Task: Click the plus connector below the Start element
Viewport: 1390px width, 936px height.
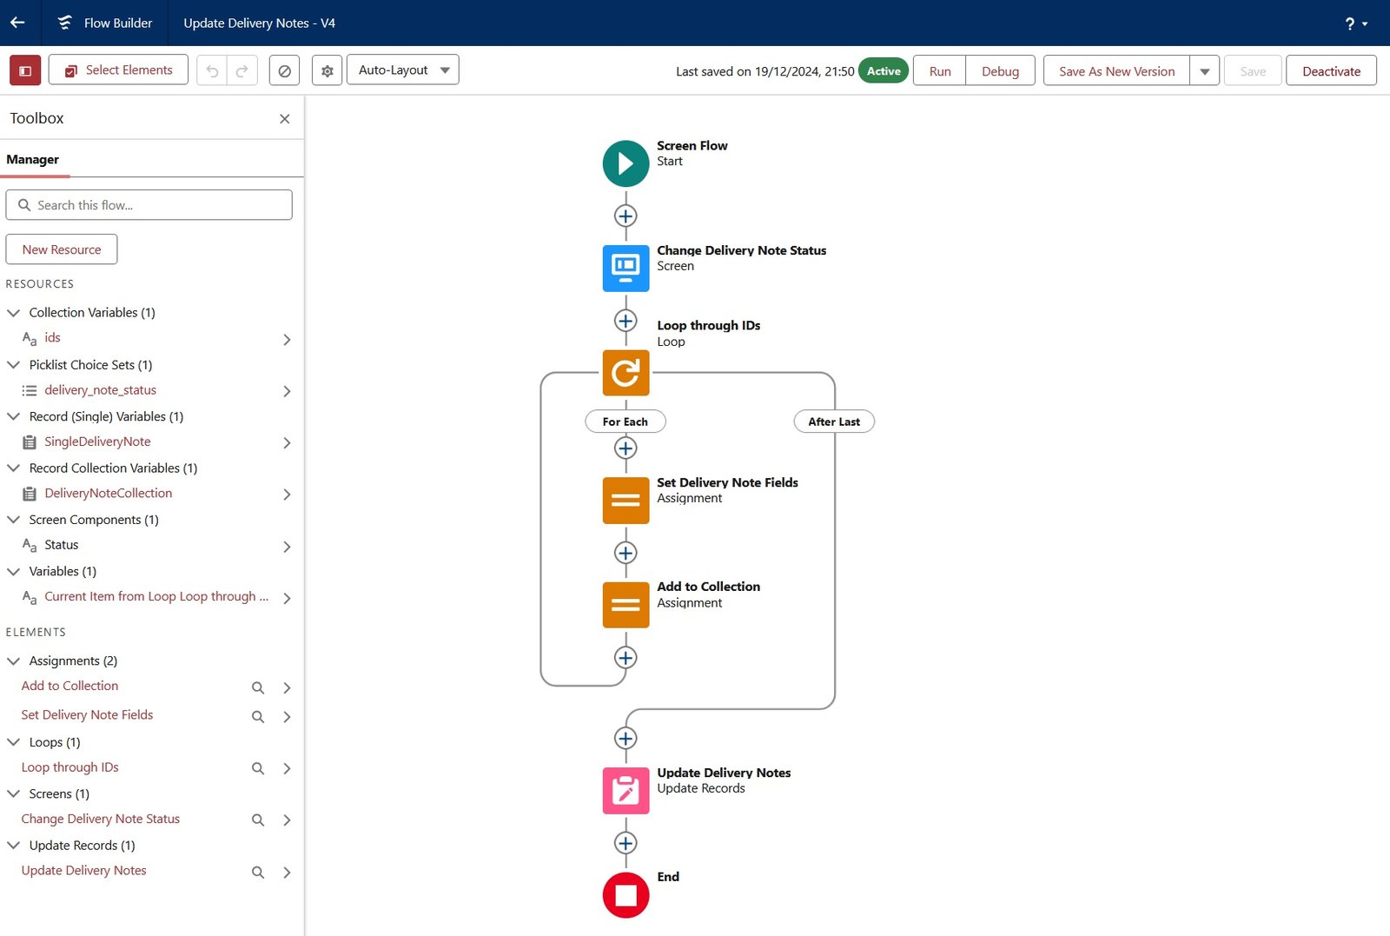Action: [x=625, y=216]
